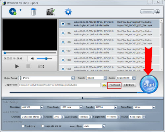Click the trash bin clear list icon
Screen dimensions: 165x132
(33, 12)
